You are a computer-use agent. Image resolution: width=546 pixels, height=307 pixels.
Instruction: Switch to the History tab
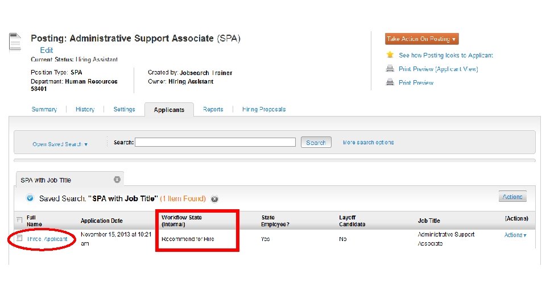coord(85,109)
